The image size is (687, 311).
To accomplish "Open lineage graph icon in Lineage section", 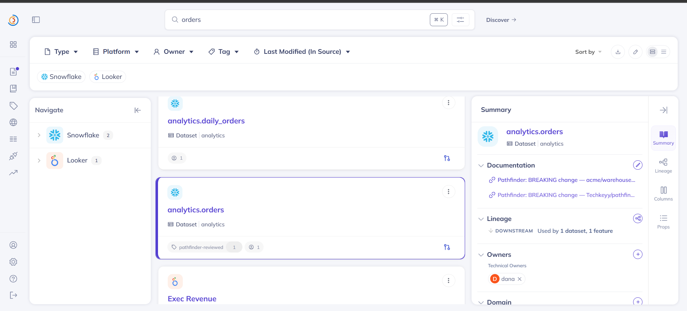I will pyautogui.click(x=638, y=218).
